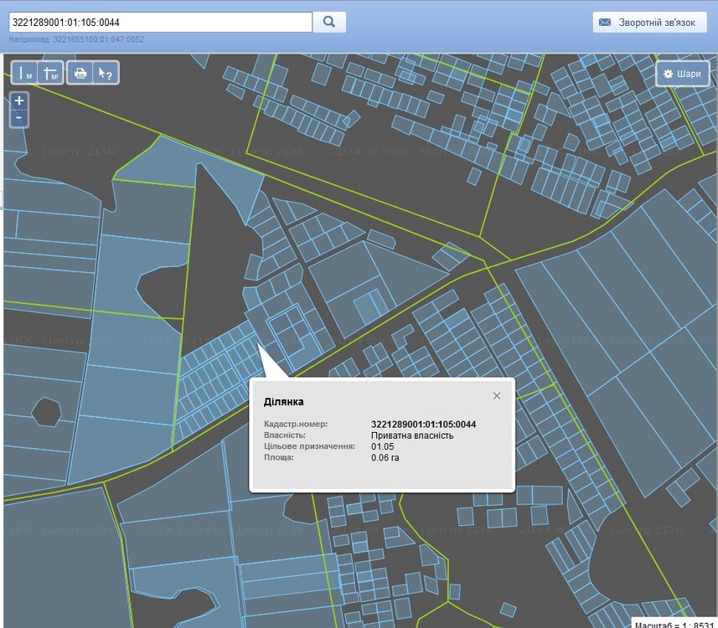Select the distance measurement tool
The width and height of the screenshot is (718, 628).
[x=24, y=74]
